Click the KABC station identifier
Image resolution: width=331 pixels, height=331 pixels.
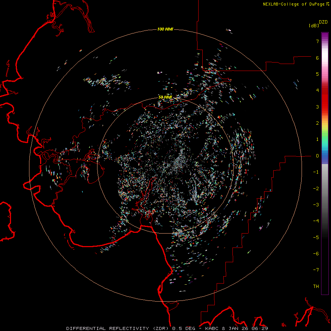point(212,328)
